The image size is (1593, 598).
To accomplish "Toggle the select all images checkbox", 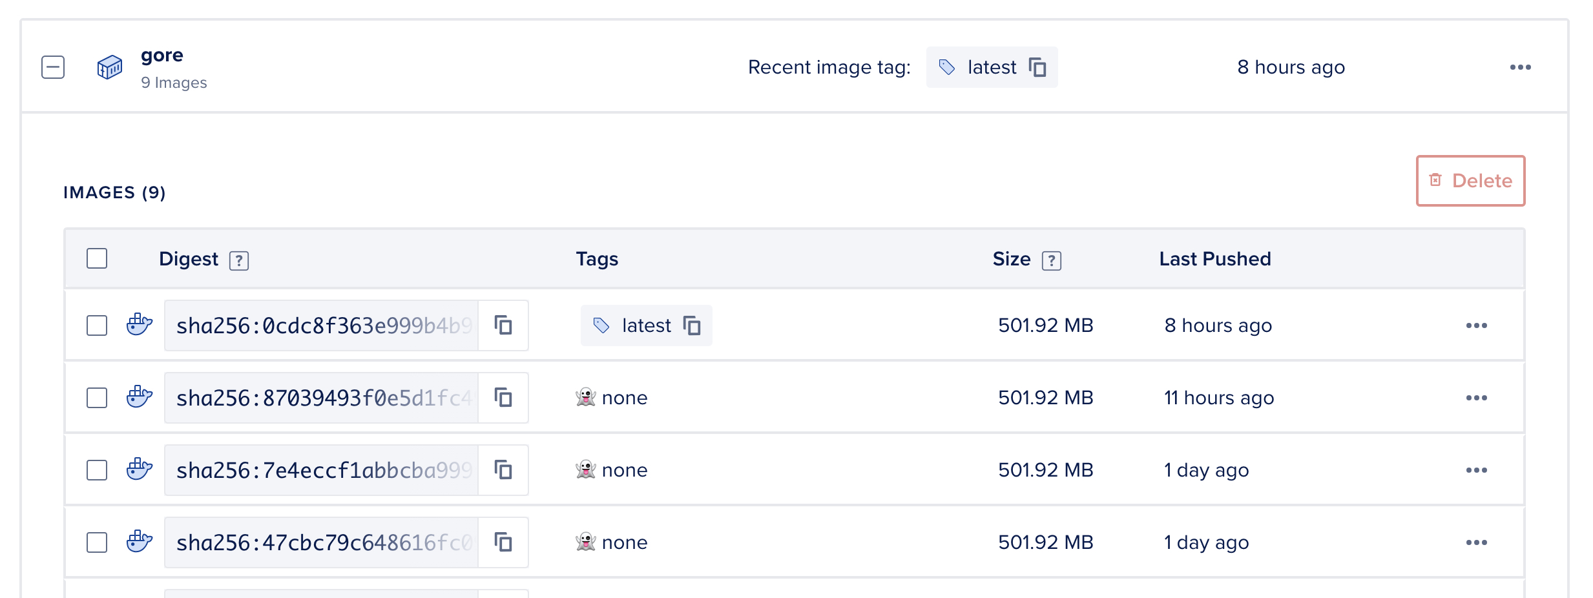I will click(x=97, y=258).
